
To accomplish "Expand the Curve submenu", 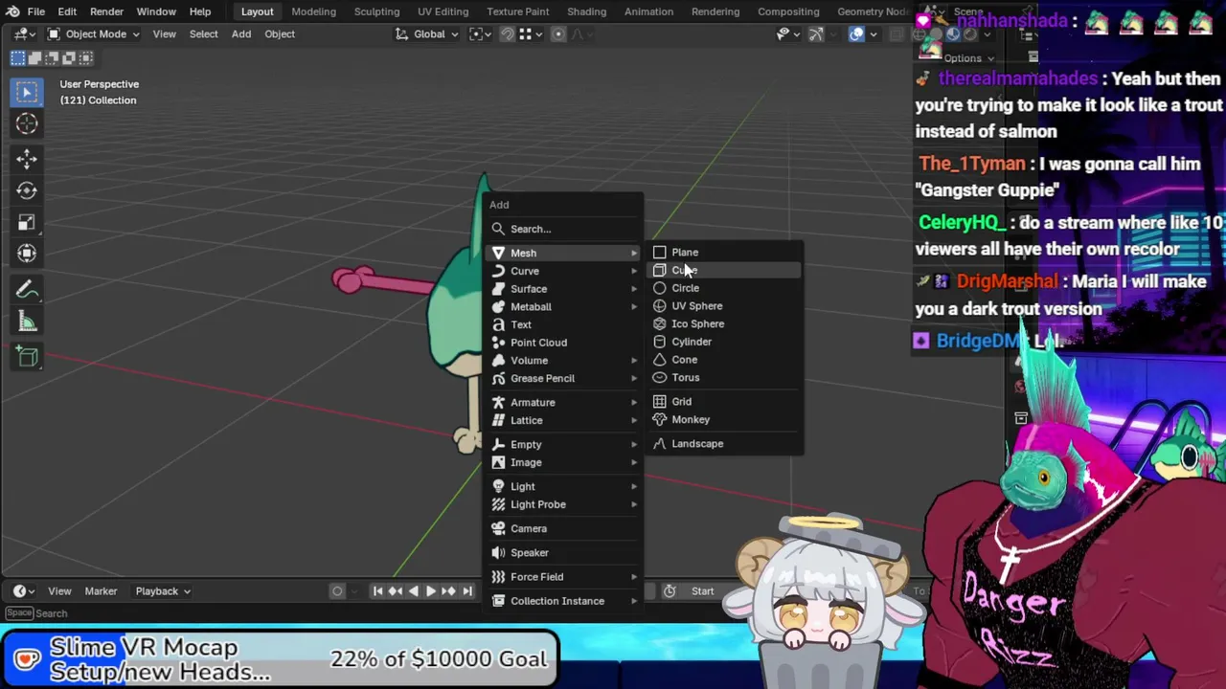I will point(563,271).
